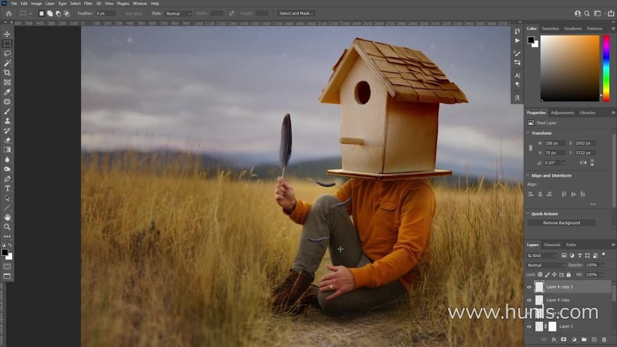This screenshot has width=617, height=347.
Task: Select the Brush tool
Action: (7, 111)
